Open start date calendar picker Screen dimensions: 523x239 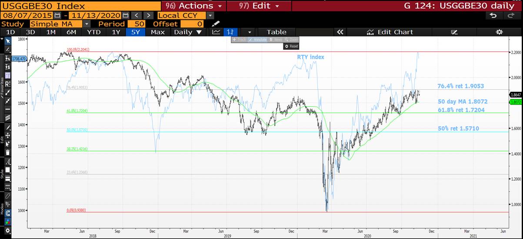pos(57,15)
